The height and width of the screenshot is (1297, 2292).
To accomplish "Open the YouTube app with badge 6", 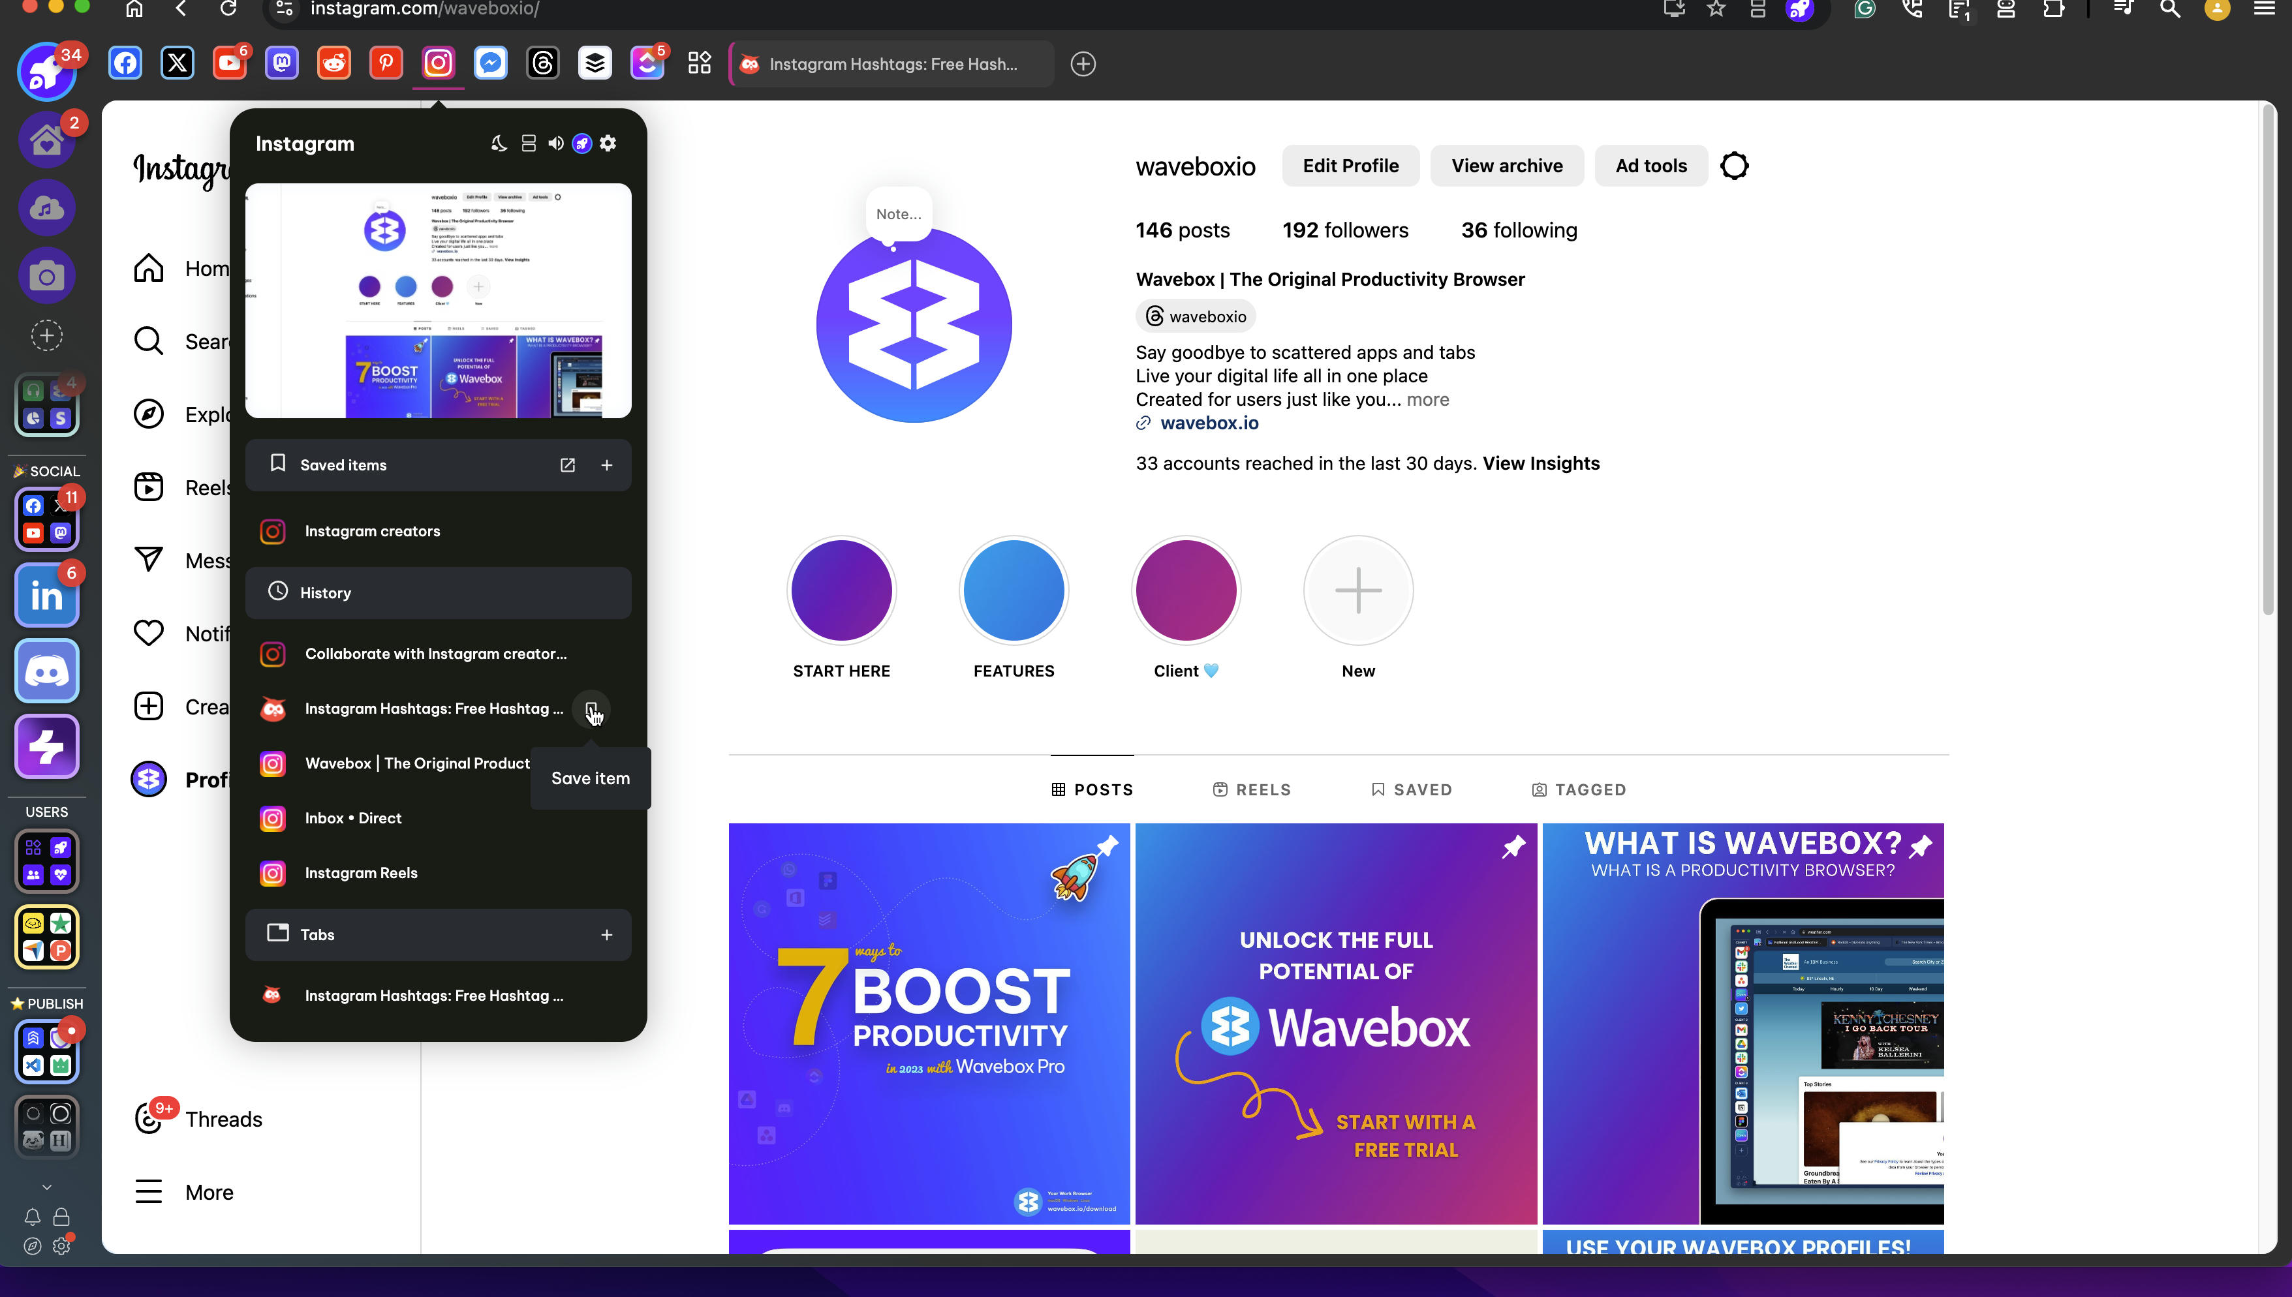I will point(230,63).
